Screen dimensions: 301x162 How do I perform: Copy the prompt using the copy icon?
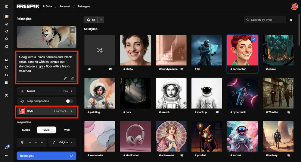[x=73, y=78]
